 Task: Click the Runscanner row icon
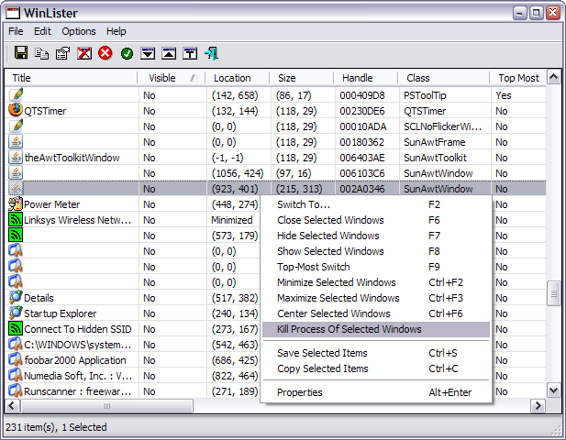pos(16,390)
